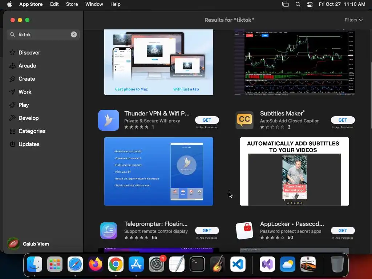Open the Apple menu
Viewport: 372px width, 279px height.
click(x=9, y=4)
